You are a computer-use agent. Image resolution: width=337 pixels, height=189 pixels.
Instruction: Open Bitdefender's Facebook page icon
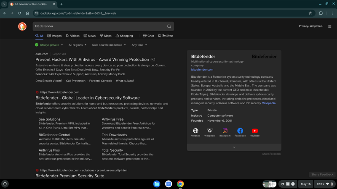point(240,131)
